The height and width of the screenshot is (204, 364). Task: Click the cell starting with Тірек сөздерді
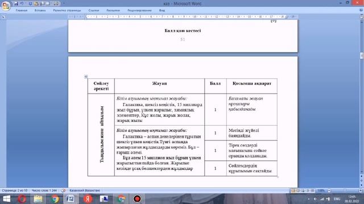coord(252,151)
